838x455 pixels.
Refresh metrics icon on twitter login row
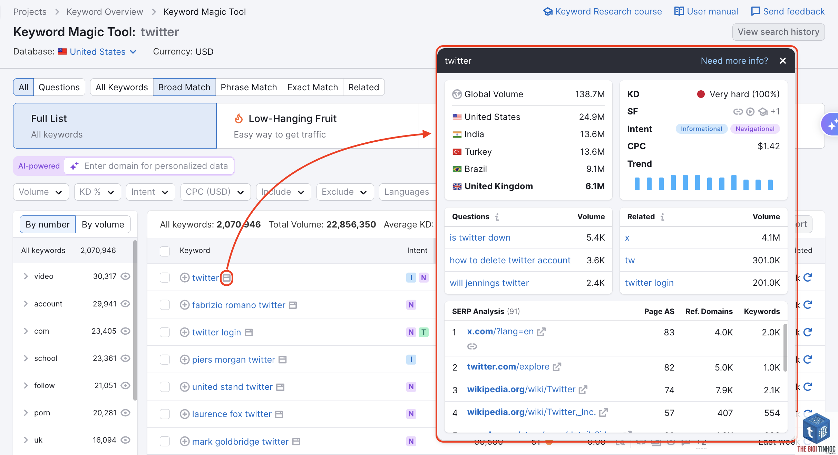(x=808, y=332)
